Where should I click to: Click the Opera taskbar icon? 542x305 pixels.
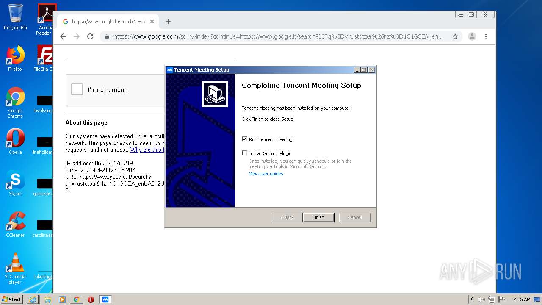91,299
